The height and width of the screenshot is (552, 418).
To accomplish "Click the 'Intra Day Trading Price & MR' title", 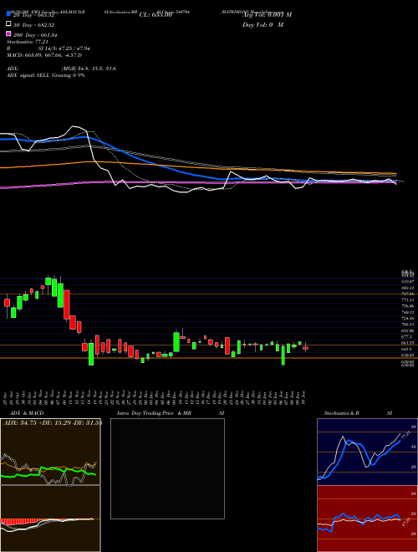I will [154, 413].
